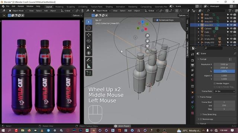Hide Cube in viewport with its eye icon

231,32
